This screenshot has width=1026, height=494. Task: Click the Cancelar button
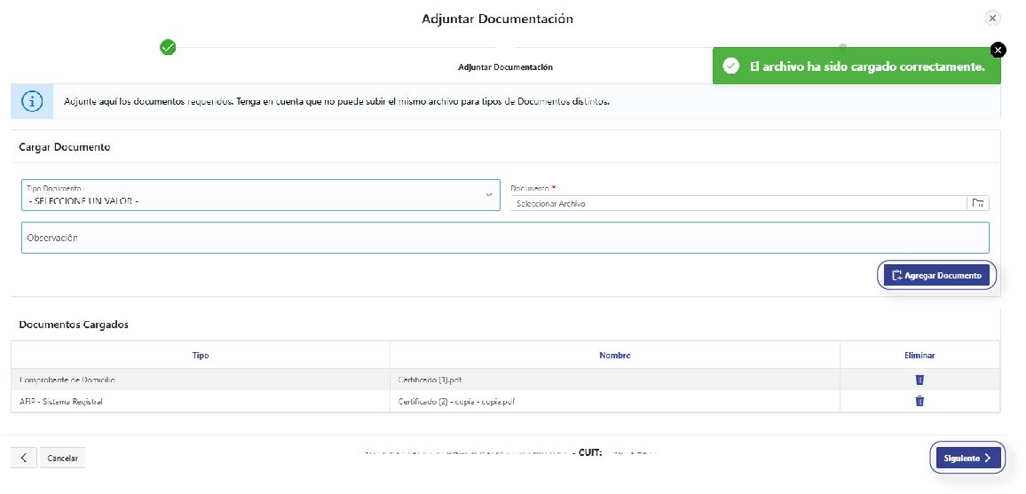pos(62,459)
